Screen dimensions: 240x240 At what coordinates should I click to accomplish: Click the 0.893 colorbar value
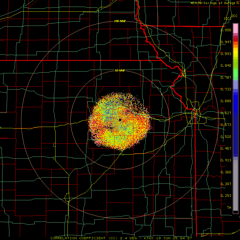click(226, 54)
